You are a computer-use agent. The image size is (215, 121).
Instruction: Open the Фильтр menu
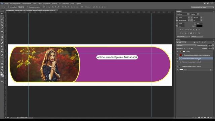(x=54, y=4)
